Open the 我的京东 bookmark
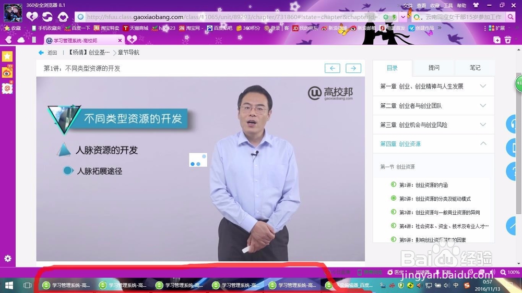Image resolution: width=522 pixels, height=293 pixels. tap(305, 28)
